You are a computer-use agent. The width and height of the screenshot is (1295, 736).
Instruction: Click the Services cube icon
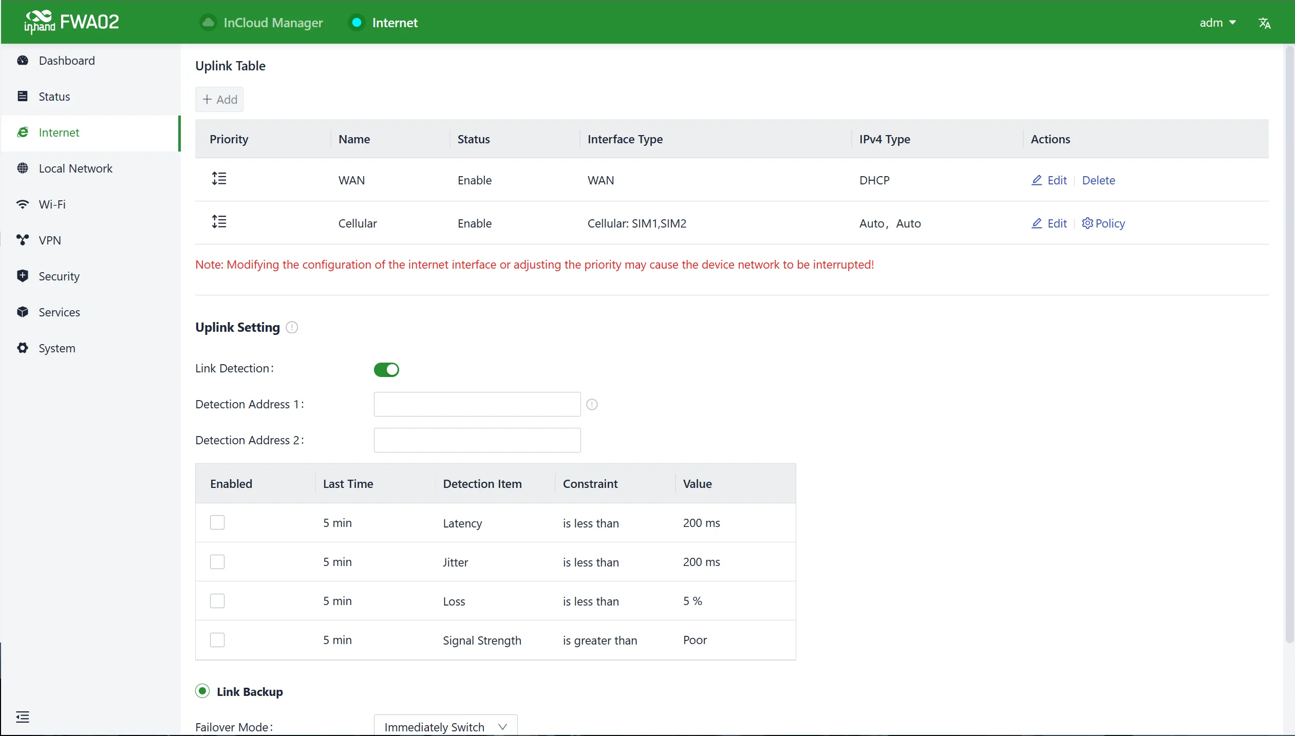23,312
